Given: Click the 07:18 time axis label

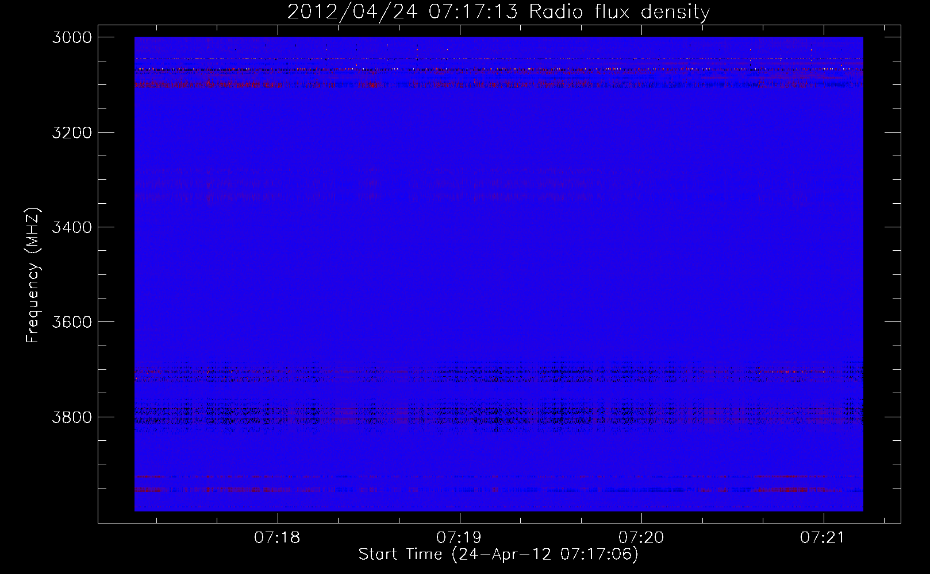Looking at the screenshot, I should click(x=278, y=537).
